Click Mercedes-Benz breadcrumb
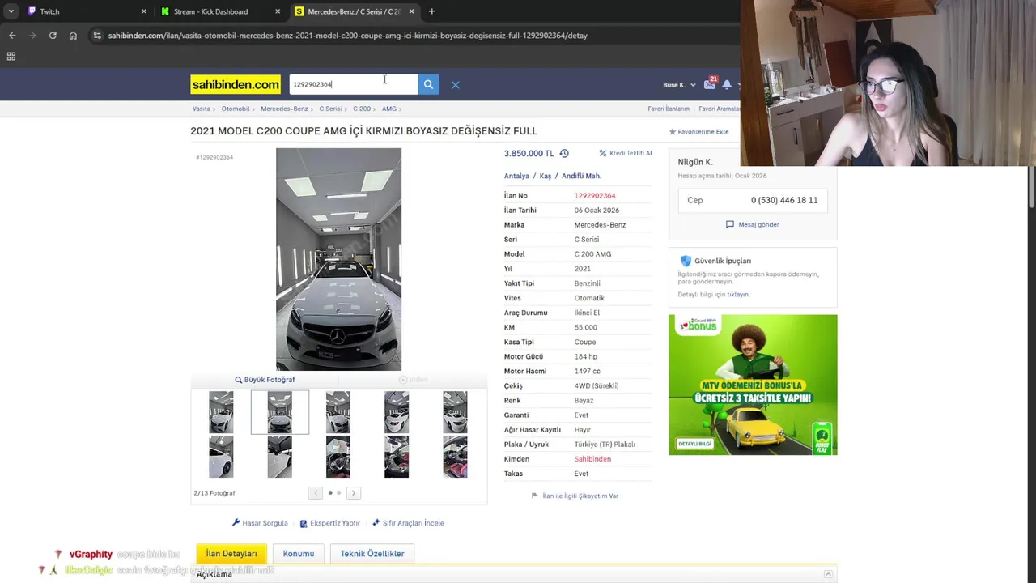1036x583 pixels. [x=284, y=109]
